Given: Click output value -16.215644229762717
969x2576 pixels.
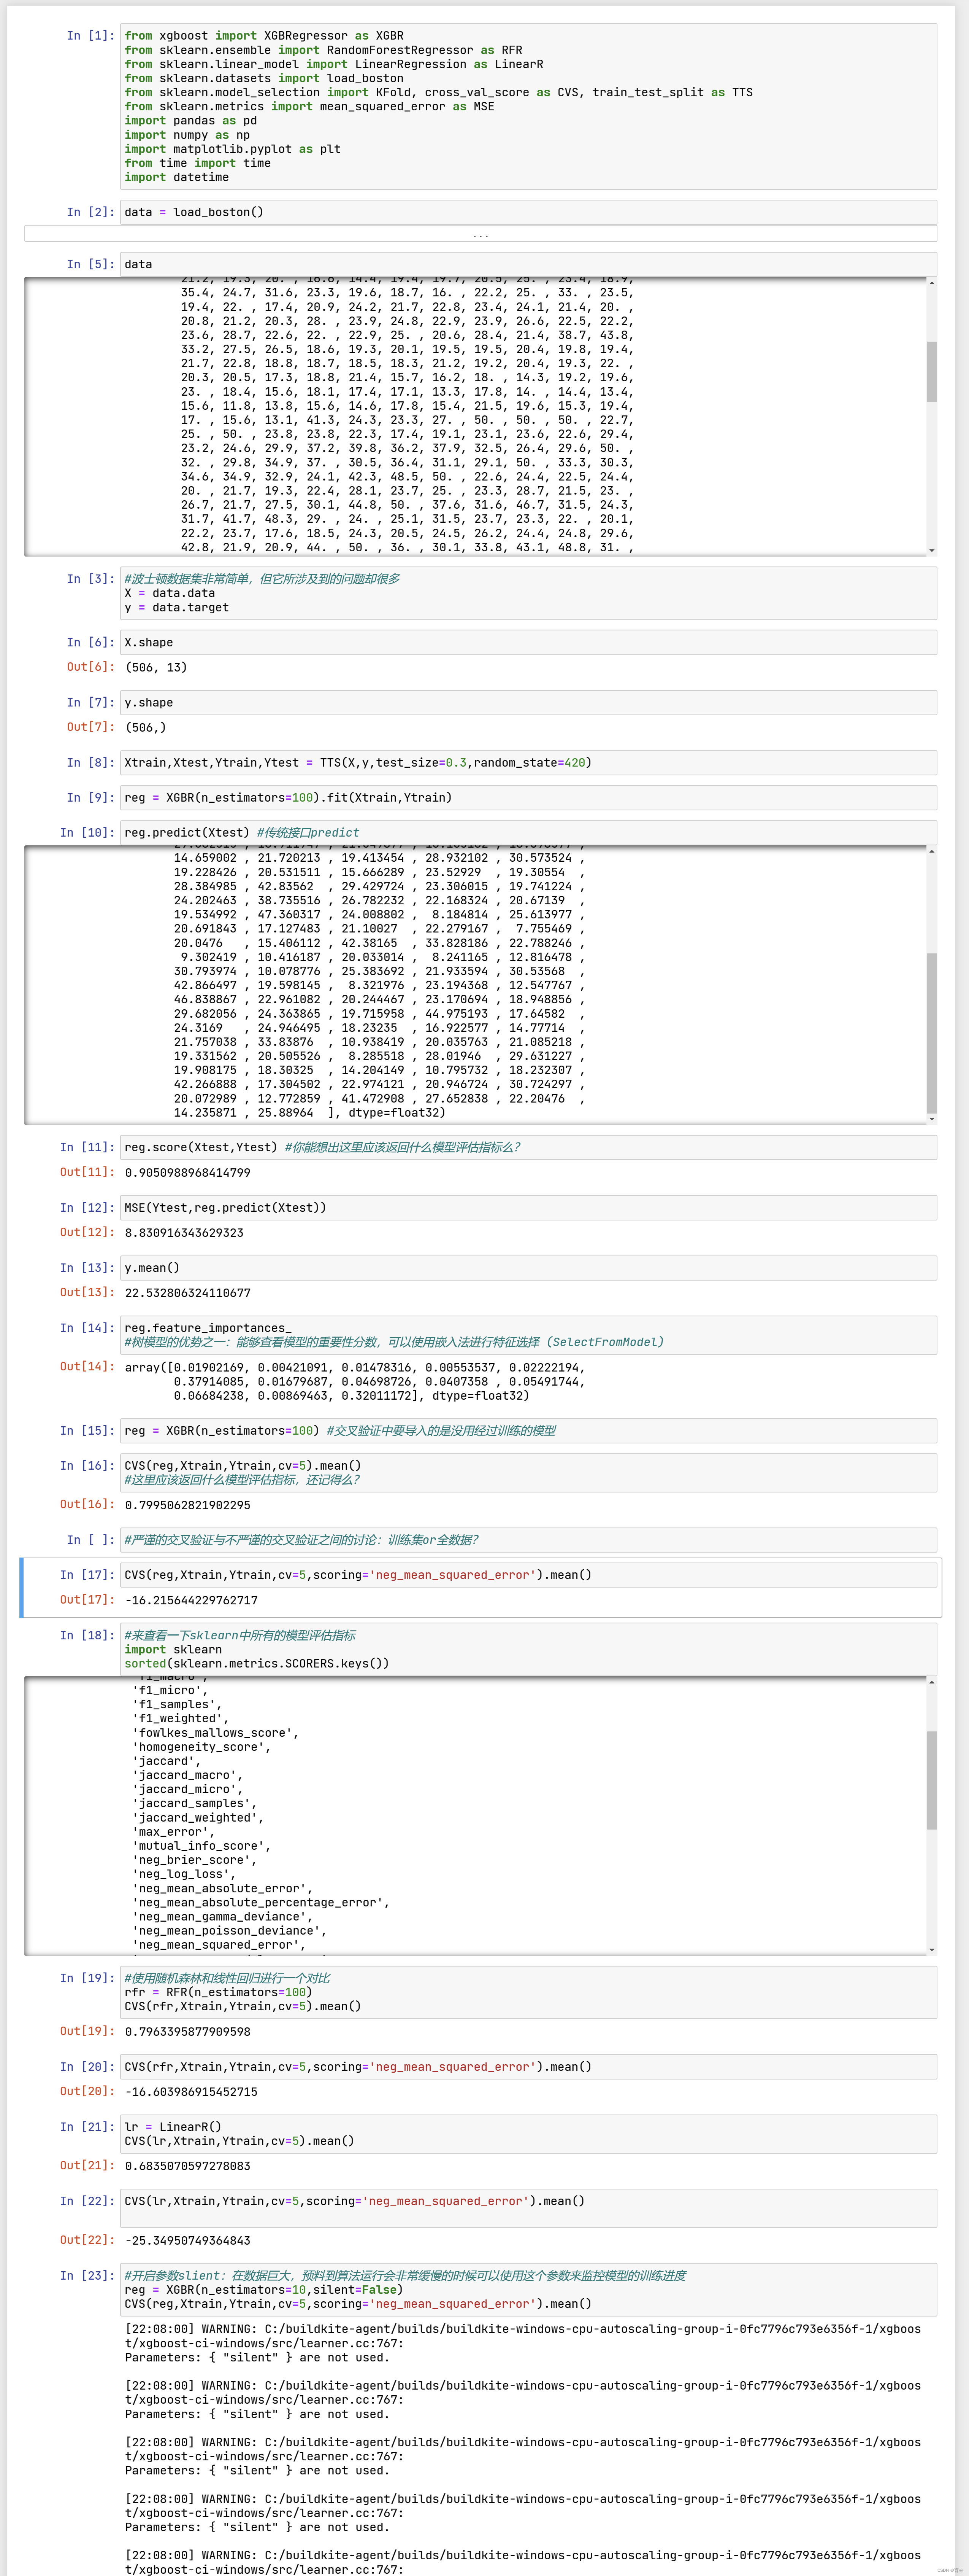Looking at the screenshot, I should point(191,1600).
